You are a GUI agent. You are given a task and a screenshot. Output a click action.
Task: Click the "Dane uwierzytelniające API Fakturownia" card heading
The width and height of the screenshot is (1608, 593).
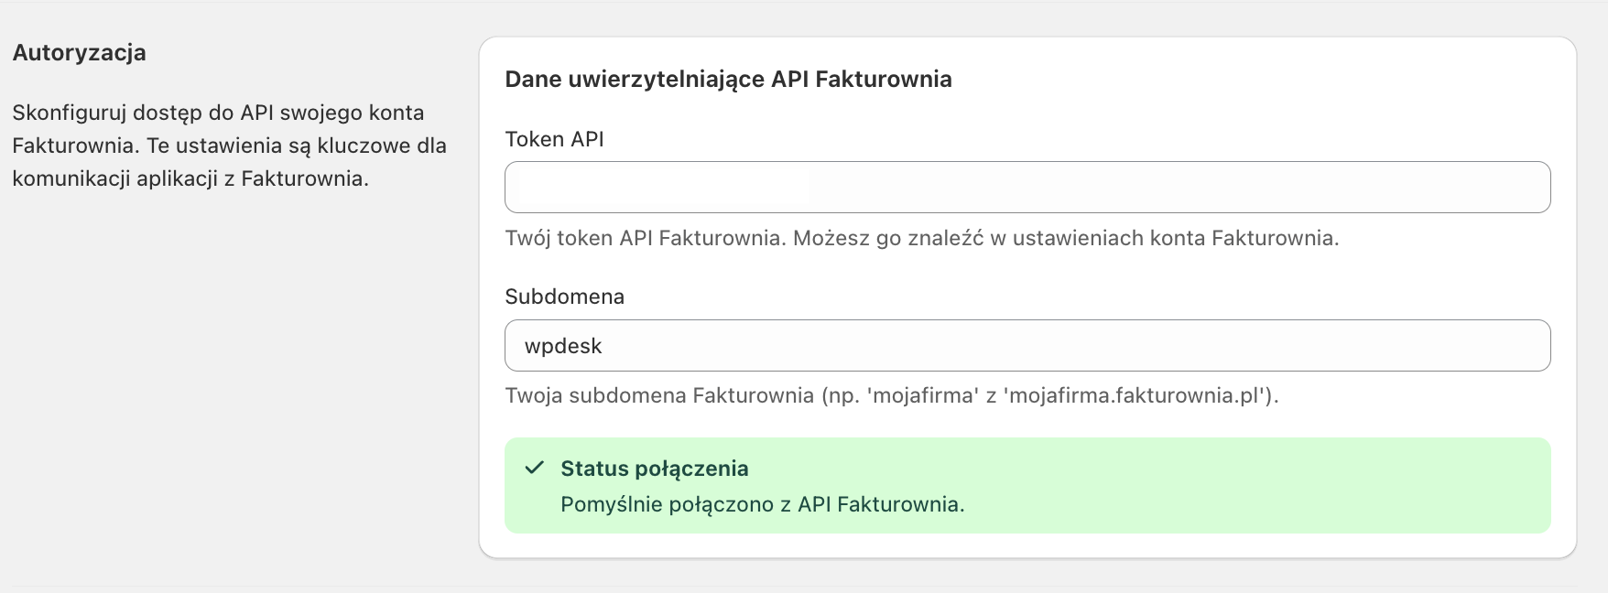(x=728, y=80)
